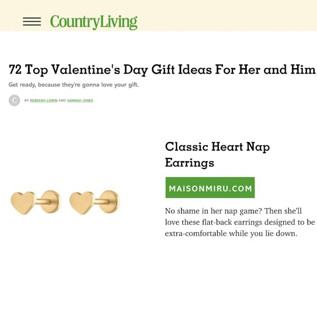Open Rebekah Lowin's author page
Screen dimensions: 317x317
point(42,100)
